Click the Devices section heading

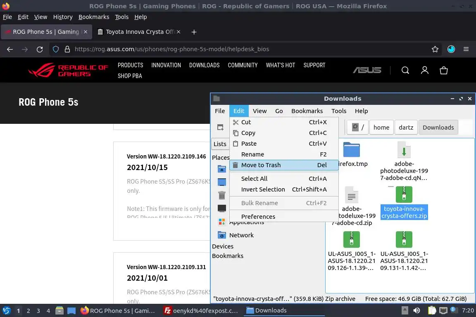click(223, 246)
